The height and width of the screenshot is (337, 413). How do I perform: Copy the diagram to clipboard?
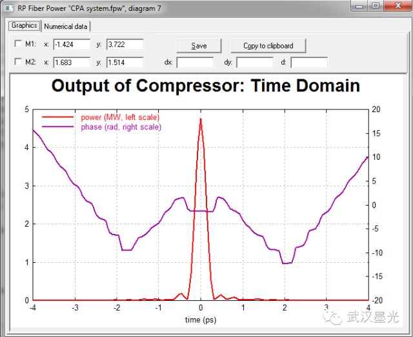[x=268, y=46]
